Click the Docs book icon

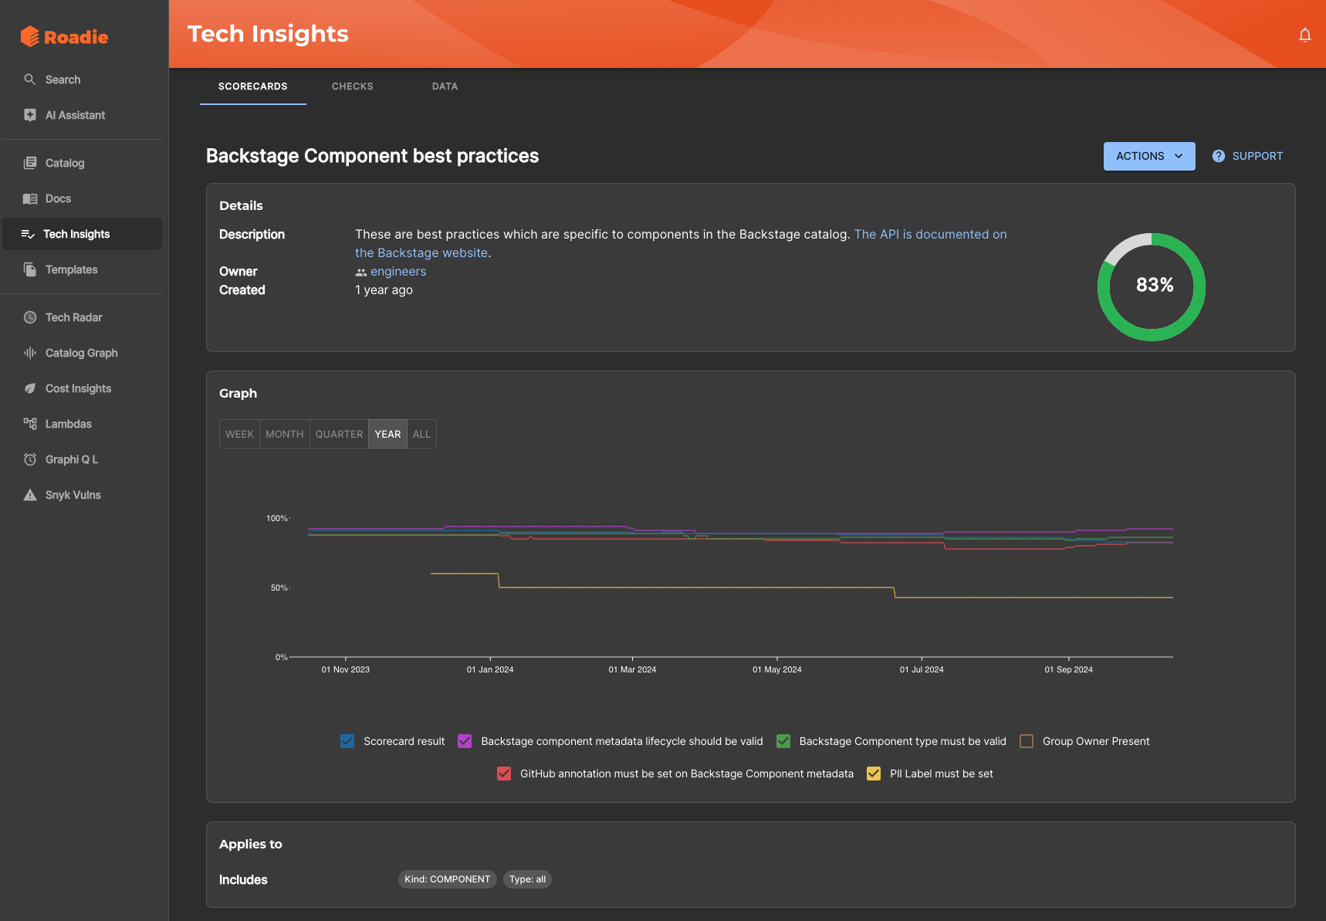pos(30,198)
